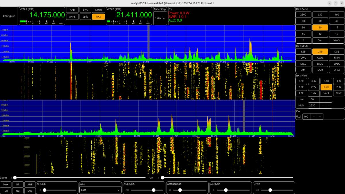Open the Configure settings
345x194 pixels.
[x=9, y=16]
